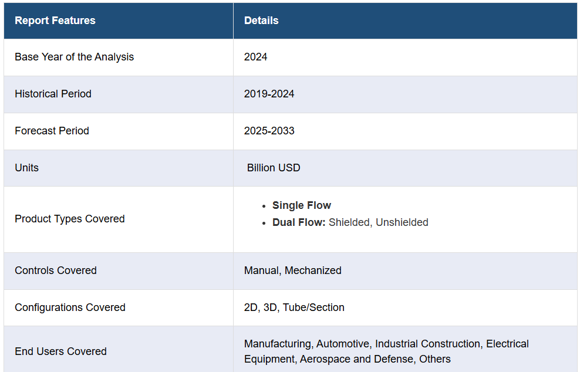The height and width of the screenshot is (372, 580).
Task: Click the 2019-2024 historical period value
Action: [x=269, y=94]
